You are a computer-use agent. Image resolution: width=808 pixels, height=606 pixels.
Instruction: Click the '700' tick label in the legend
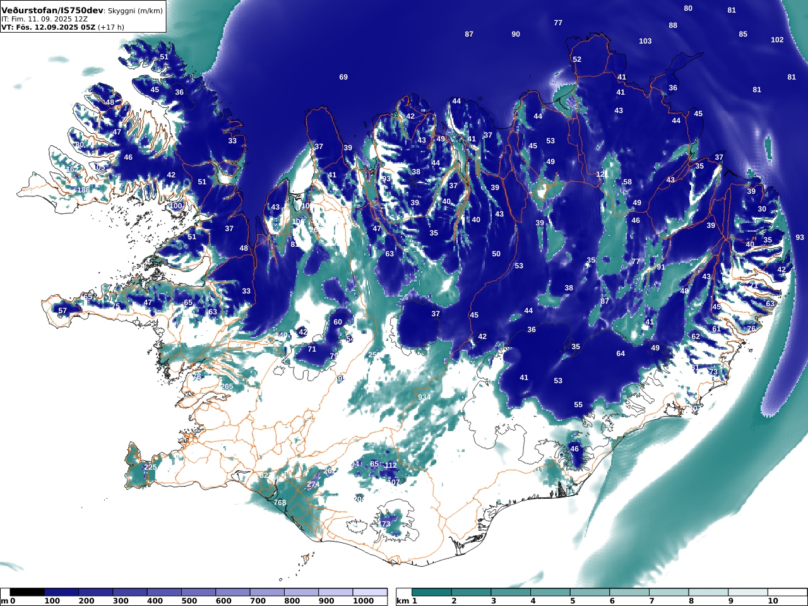tap(258, 602)
